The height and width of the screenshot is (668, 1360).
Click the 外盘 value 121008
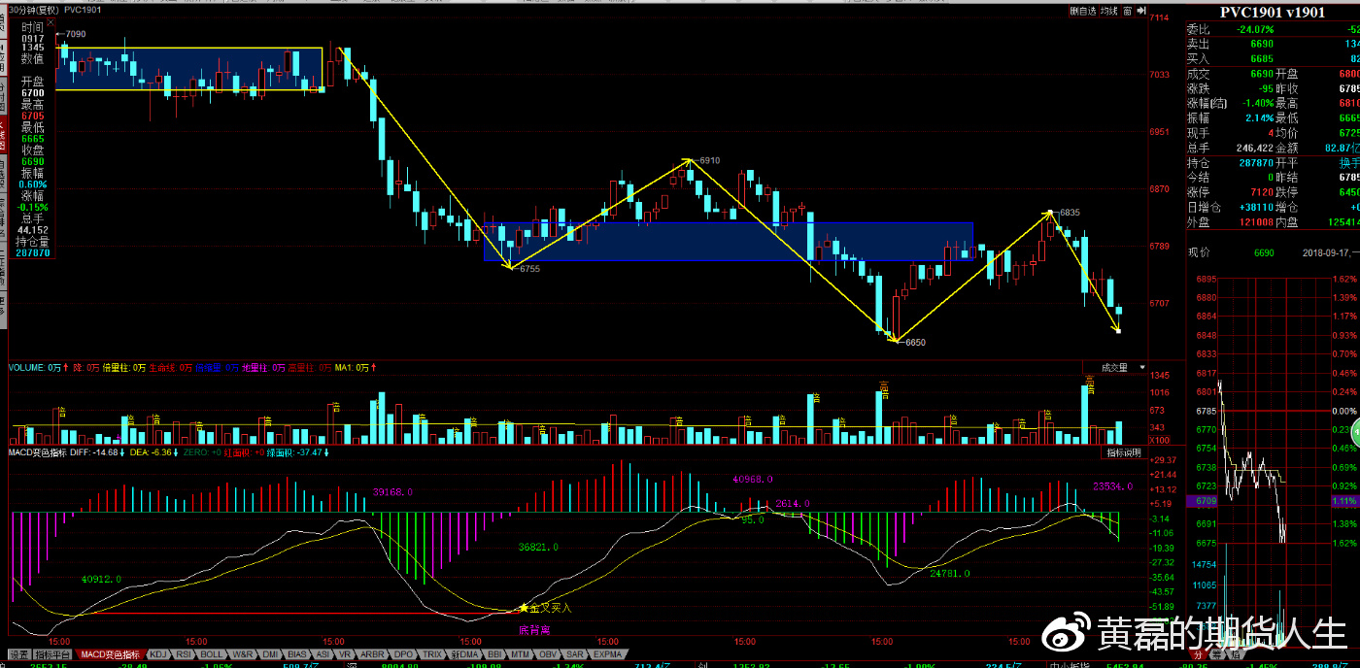point(1256,222)
